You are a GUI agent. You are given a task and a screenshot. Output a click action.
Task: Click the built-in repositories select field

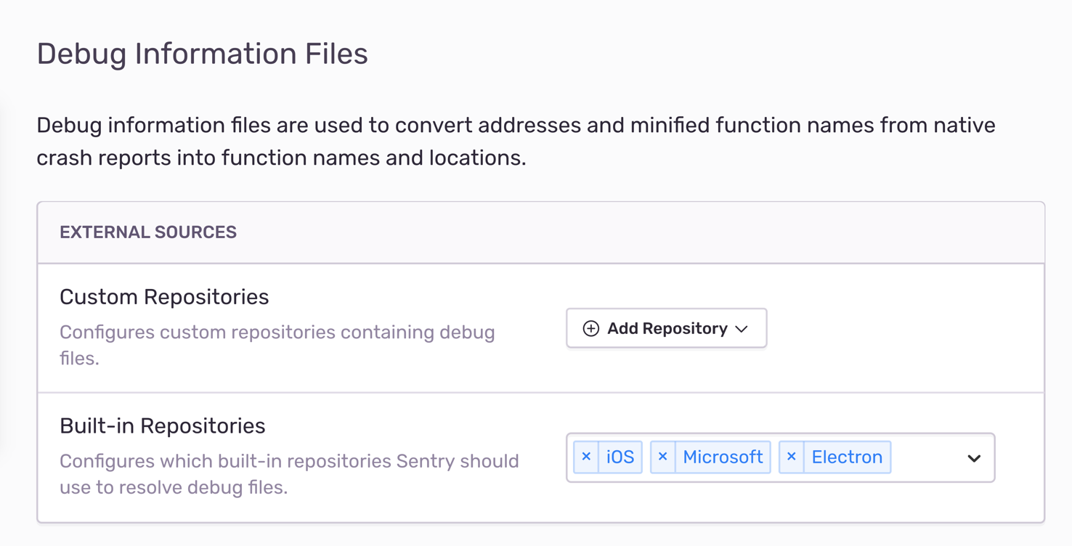click(x=780, y=457)
